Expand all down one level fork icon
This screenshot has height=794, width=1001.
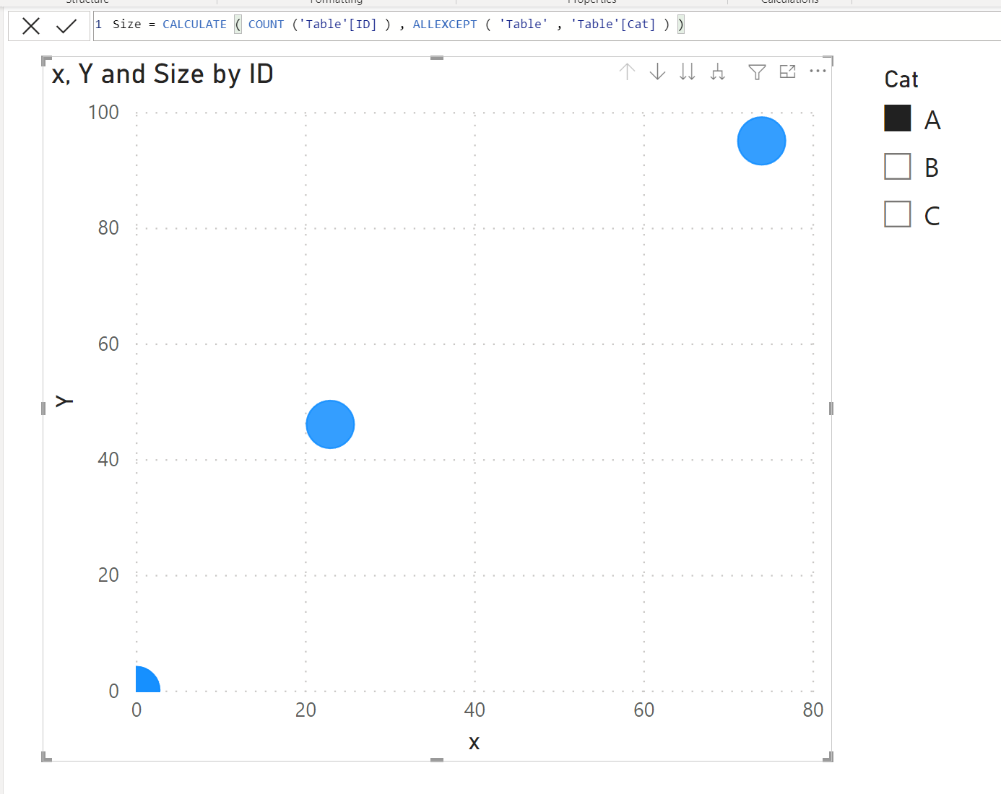tap(717, 71)
